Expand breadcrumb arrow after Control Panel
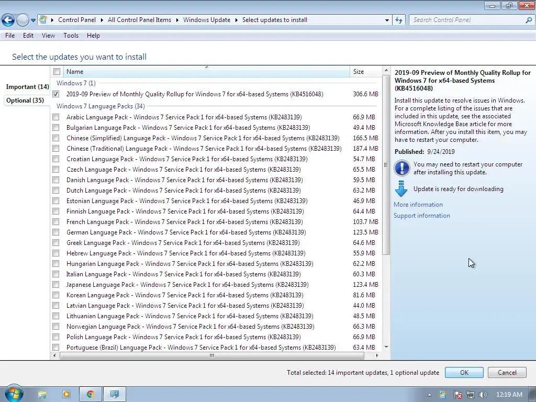Viewport: 536px width, 402px height. (102, 20)
